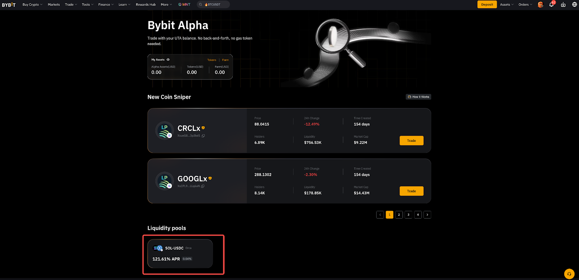Go to Rewards Hub
The width and height of the screenshot is (579, 280).
145,5
